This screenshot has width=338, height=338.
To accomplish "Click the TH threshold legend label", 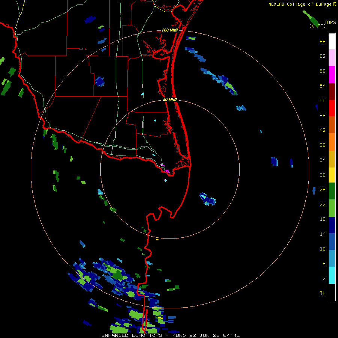I will [x=323, y=293].
